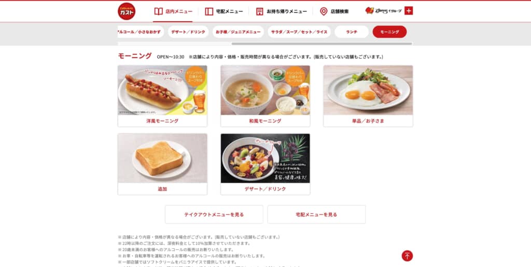Open お子様／ジュニアメニュー category
Screen dimensions: 531x267
point(238,32)
